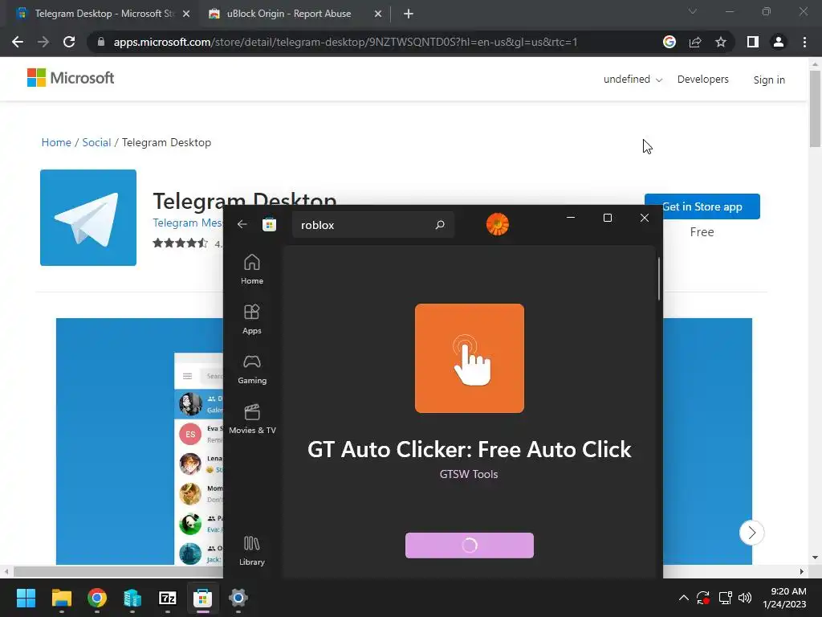Close the uBlock Origin browser tab
The width and height of the screenshot is (822, 617).
[378, 14]
